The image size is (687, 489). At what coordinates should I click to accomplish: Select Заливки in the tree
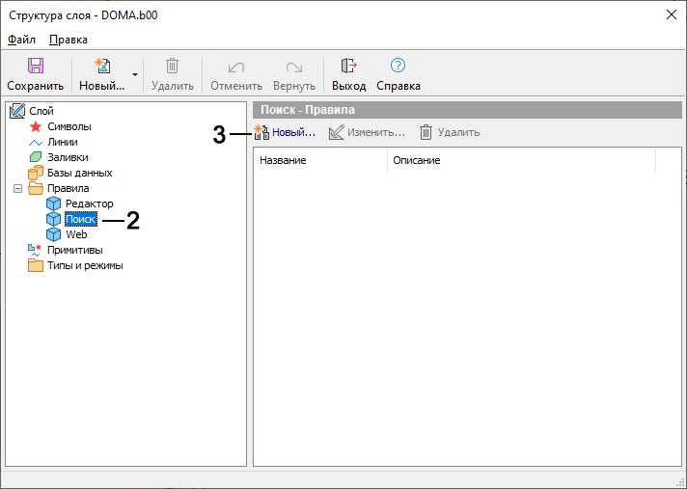pyautogui.click(x=68, y=157)
